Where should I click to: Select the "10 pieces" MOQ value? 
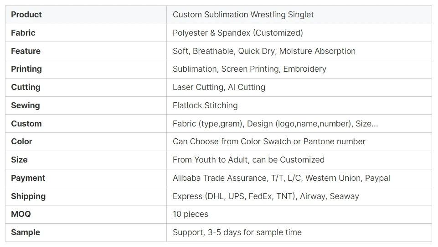190,214
